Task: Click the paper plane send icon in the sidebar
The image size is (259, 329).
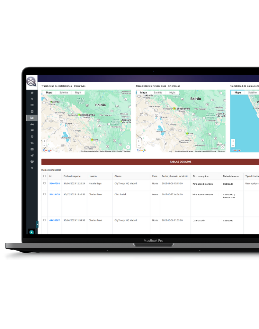Action: [32, 156]
